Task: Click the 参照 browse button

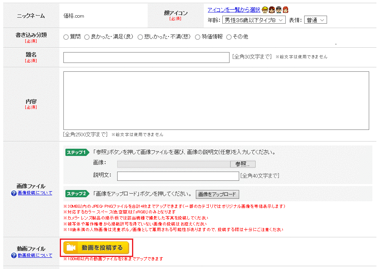Action: click(243, 164)
